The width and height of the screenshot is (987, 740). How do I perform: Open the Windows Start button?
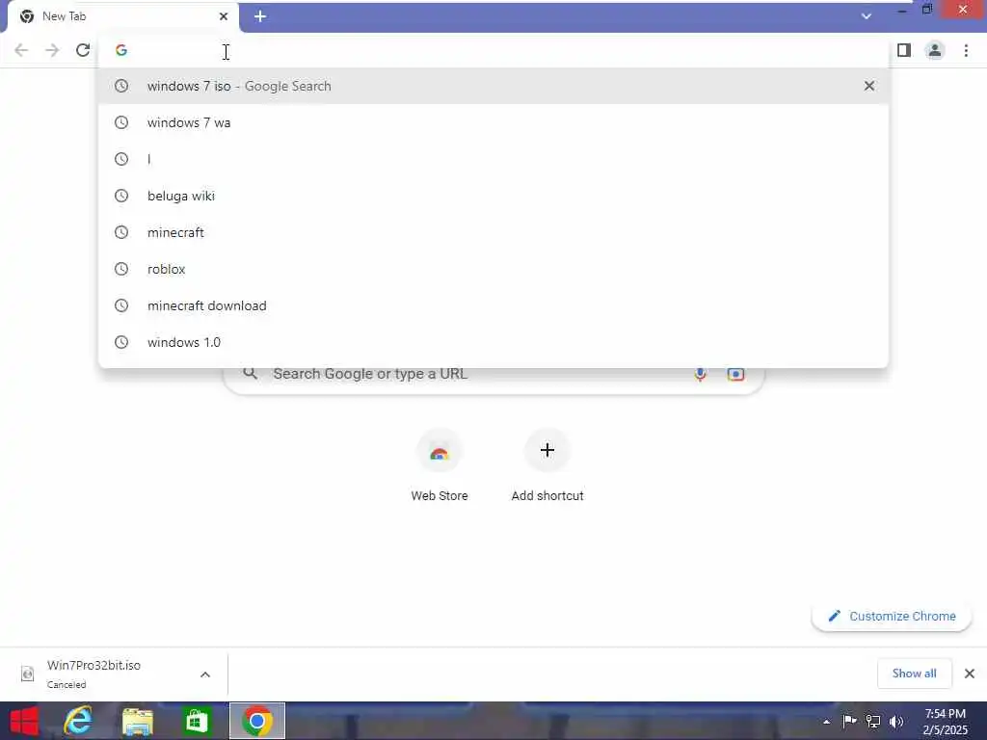click(x=24, y=721)
